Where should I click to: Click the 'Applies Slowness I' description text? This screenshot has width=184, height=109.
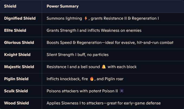[x=104, y=103]
